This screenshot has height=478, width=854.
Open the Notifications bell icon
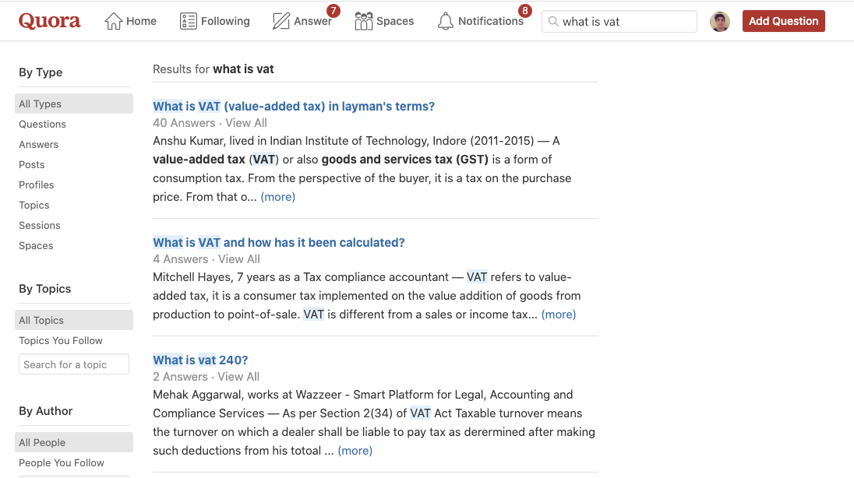[446, 21]
